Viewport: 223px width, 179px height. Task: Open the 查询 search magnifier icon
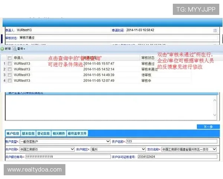pyautogui.click(x=14, y=49)
